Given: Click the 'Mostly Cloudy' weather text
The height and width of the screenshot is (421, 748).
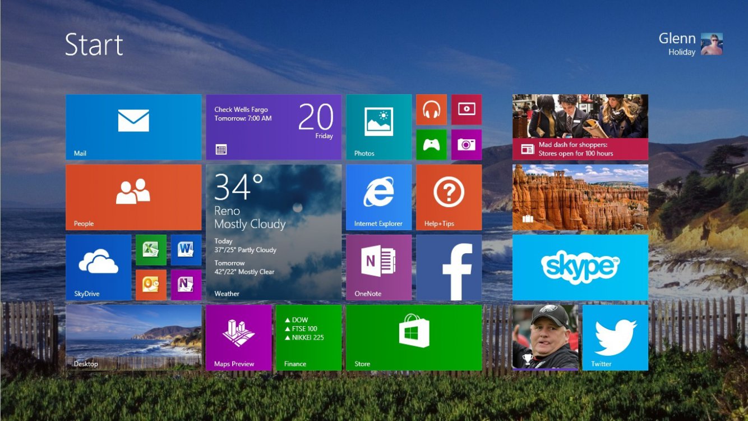Looking at the screenshot, I should click(250, 224).
